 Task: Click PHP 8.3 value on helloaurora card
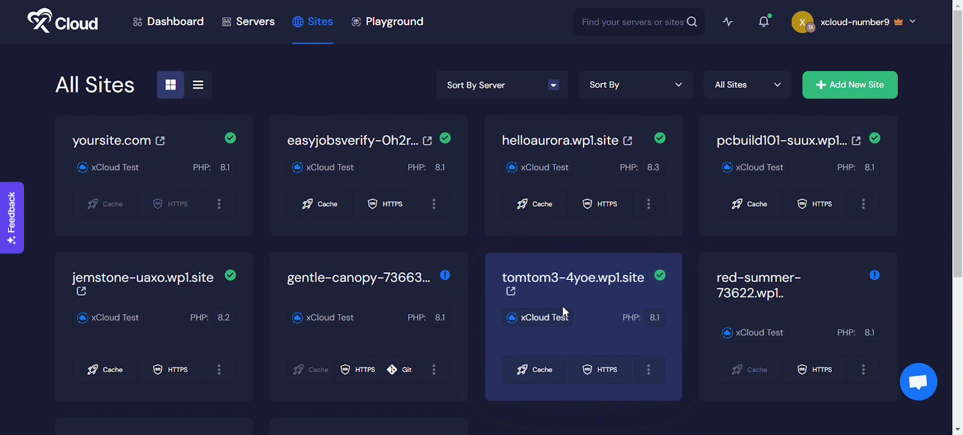coord(653,167)
